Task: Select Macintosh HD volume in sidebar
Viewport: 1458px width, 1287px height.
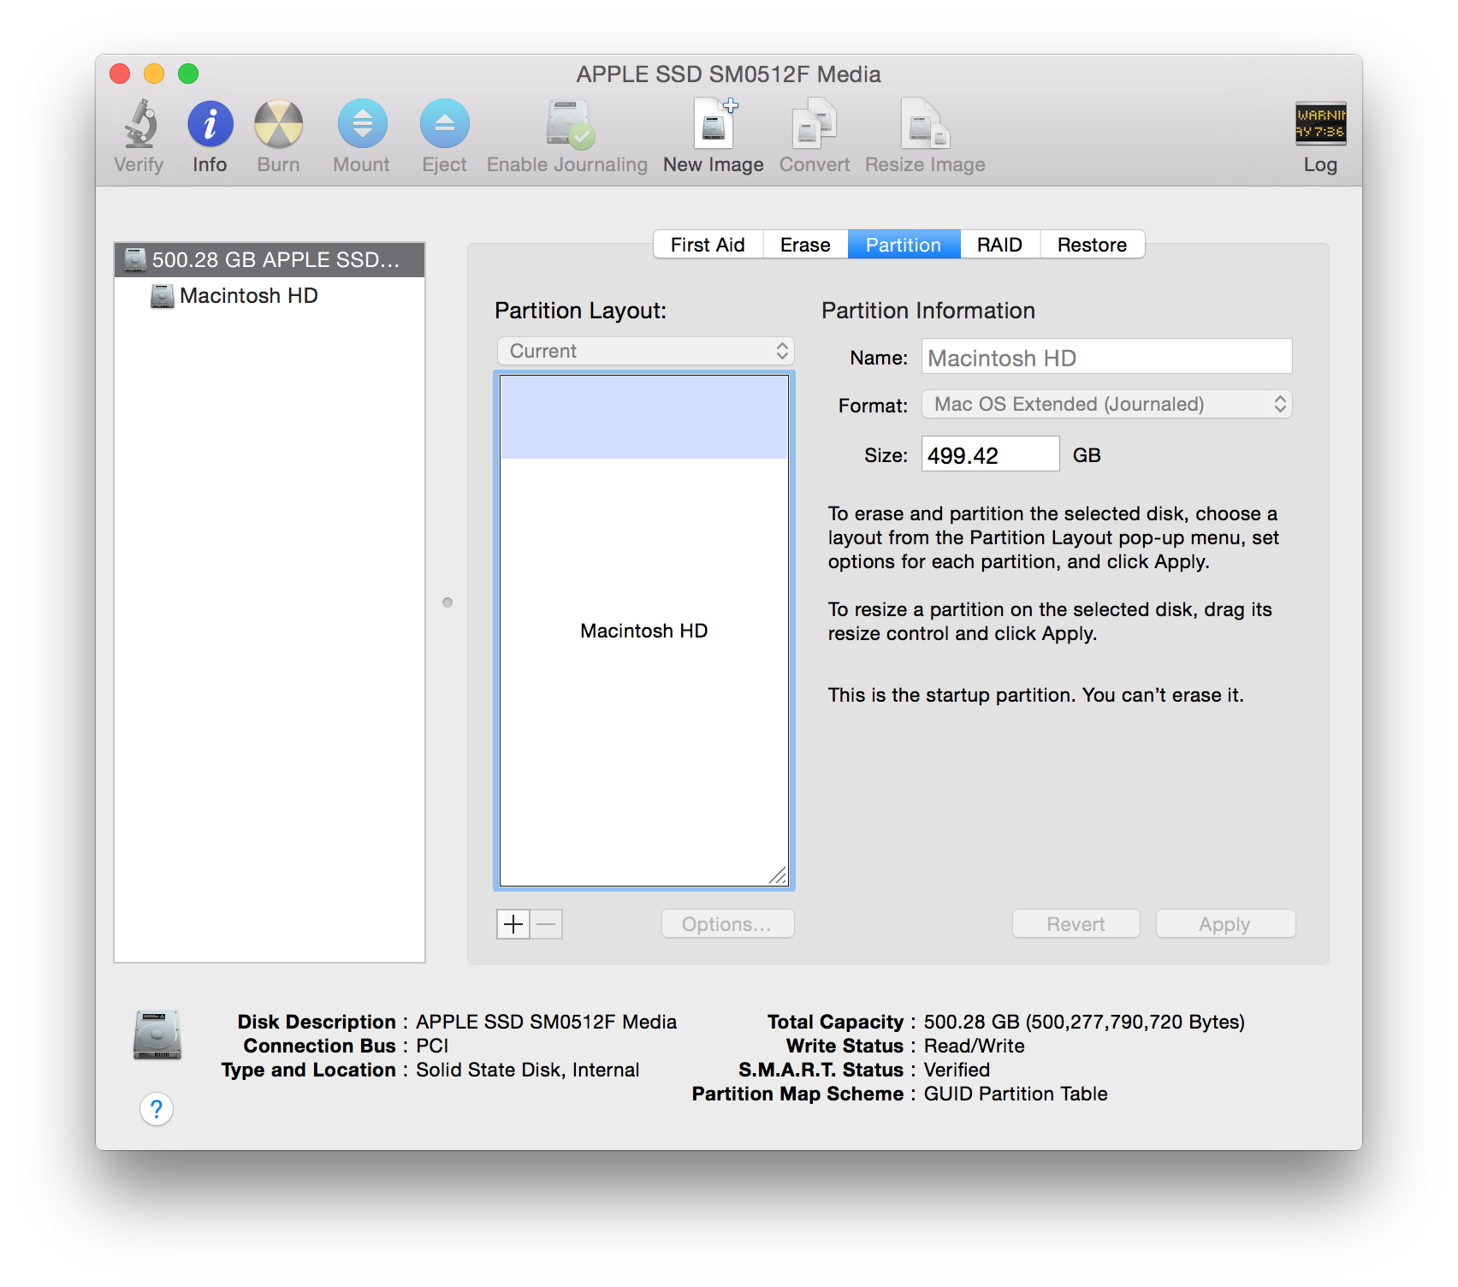Action: pyautogui.click(x=270, y=296)
